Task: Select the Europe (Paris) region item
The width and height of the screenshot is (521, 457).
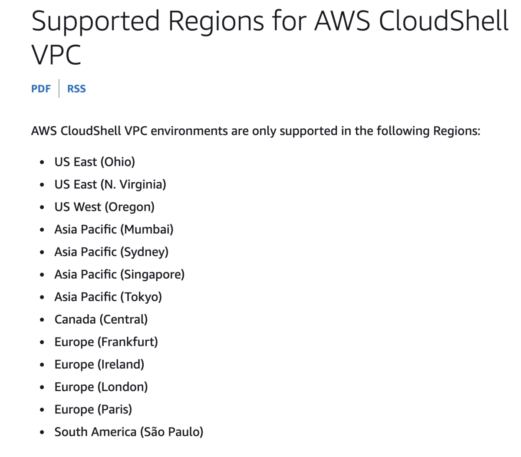Action: pos(93,410)
